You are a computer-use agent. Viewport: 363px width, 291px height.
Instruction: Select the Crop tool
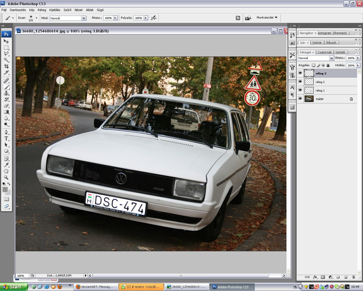6,66
